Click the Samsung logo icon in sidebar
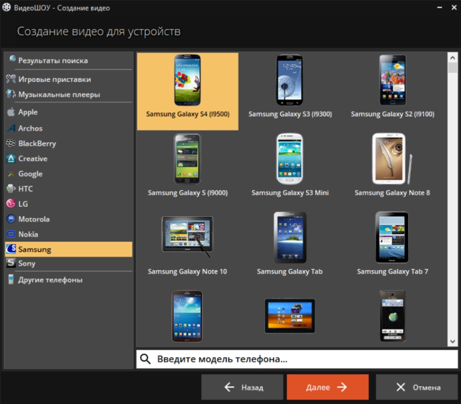This screenshot has width=461, height=404. point(11,249)
